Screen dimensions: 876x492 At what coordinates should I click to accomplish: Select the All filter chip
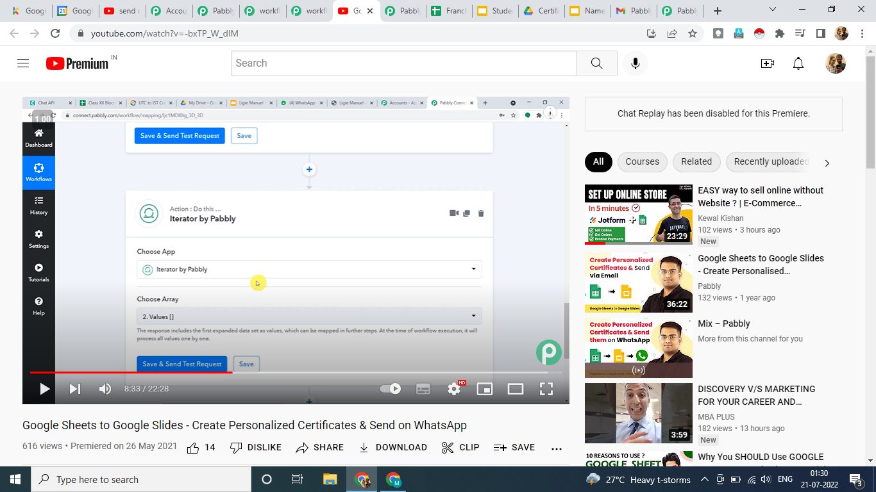point(598,162)
